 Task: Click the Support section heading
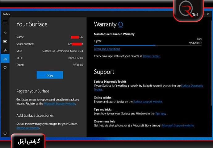pos(104,72)
